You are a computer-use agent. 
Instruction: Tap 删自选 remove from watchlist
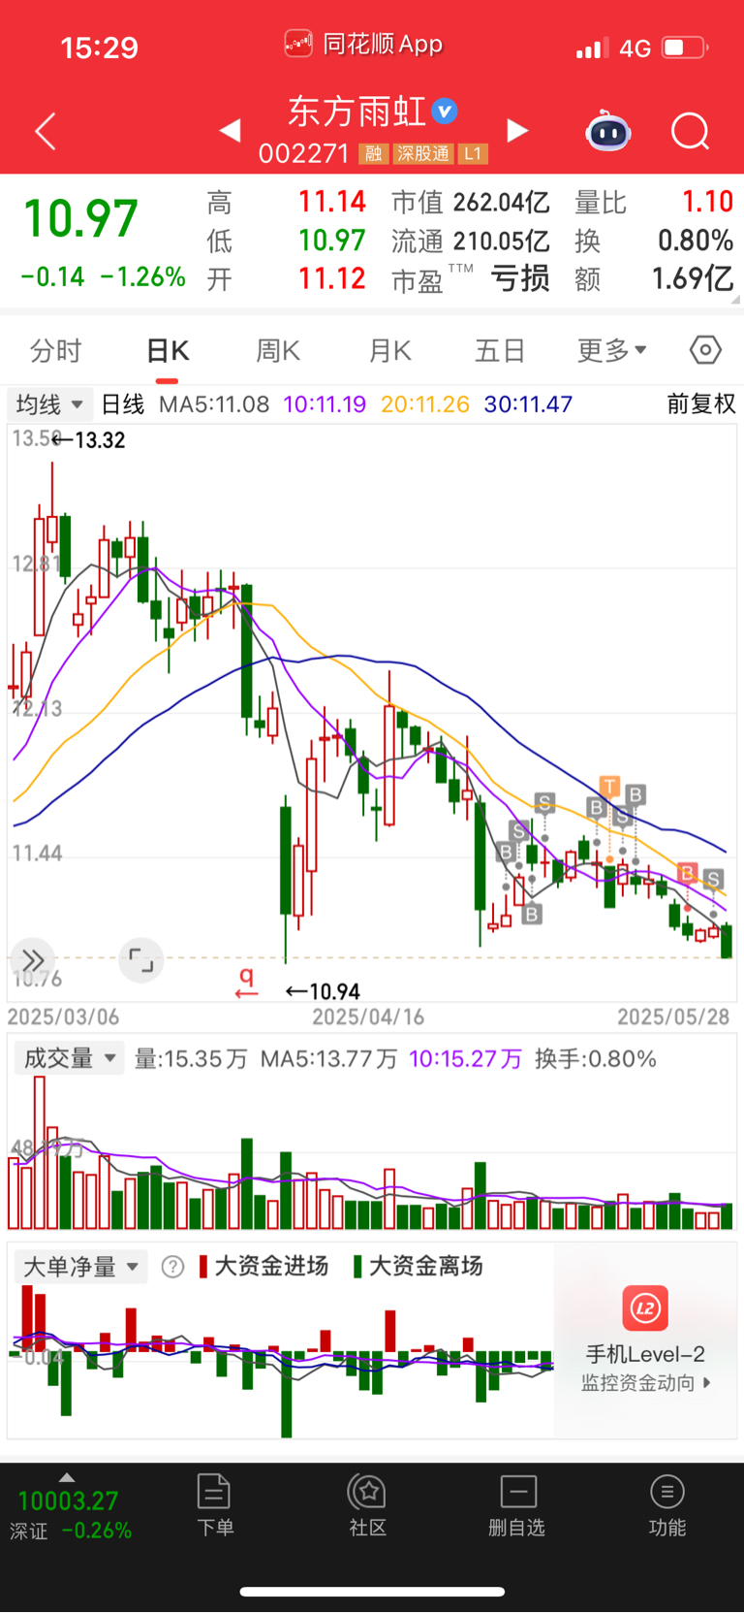click(x=517, y=1505)
